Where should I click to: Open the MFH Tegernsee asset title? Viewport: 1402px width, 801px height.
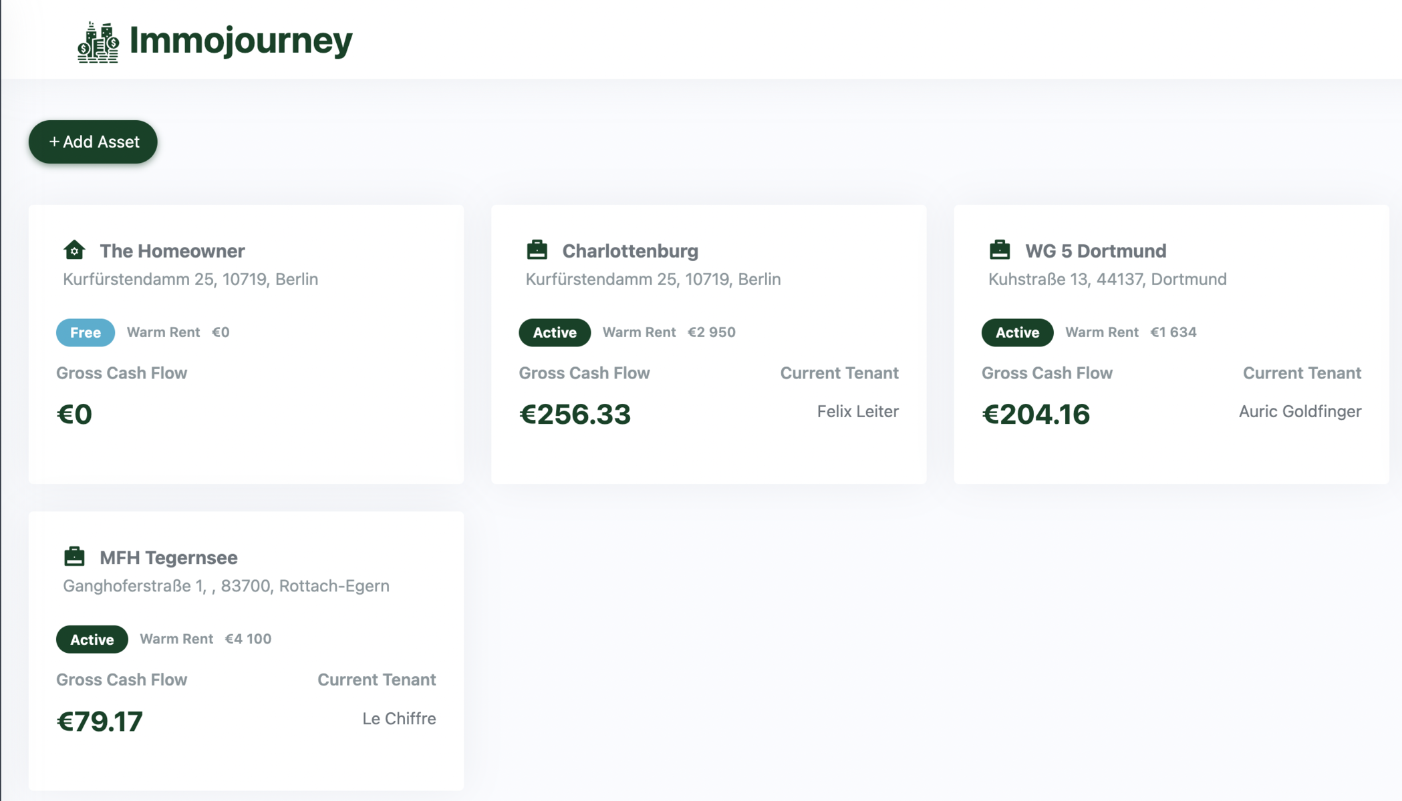coord(168,557)
